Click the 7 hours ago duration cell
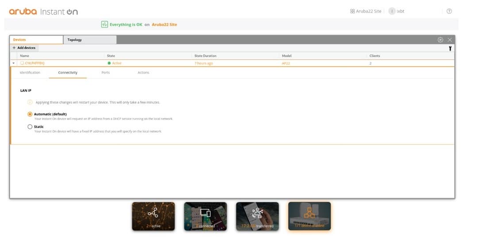482x240 pixels. point(204,63)
